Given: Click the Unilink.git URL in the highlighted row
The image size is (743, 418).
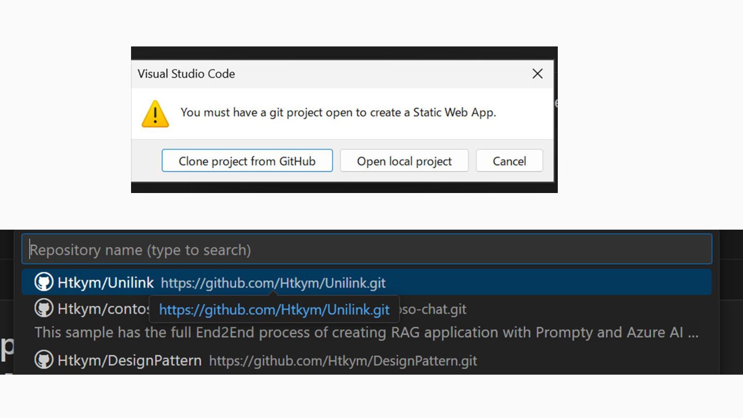Looking at the screenshot, I should [273, 283].
